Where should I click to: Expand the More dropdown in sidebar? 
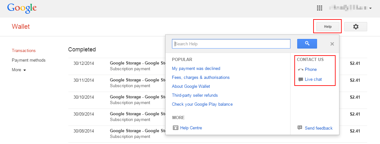click(x=19, y=70)
